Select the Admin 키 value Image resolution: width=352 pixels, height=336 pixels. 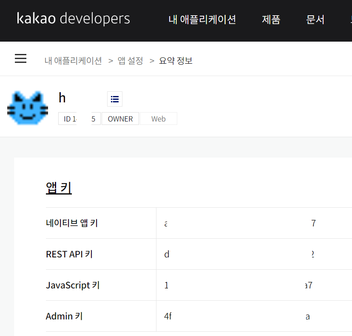coord(237,316)
